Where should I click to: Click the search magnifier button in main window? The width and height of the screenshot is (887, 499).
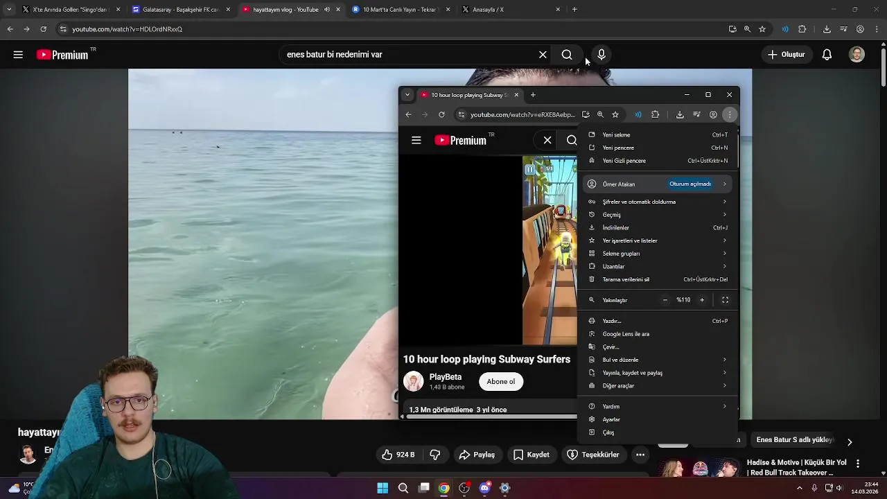coord(567,55)
